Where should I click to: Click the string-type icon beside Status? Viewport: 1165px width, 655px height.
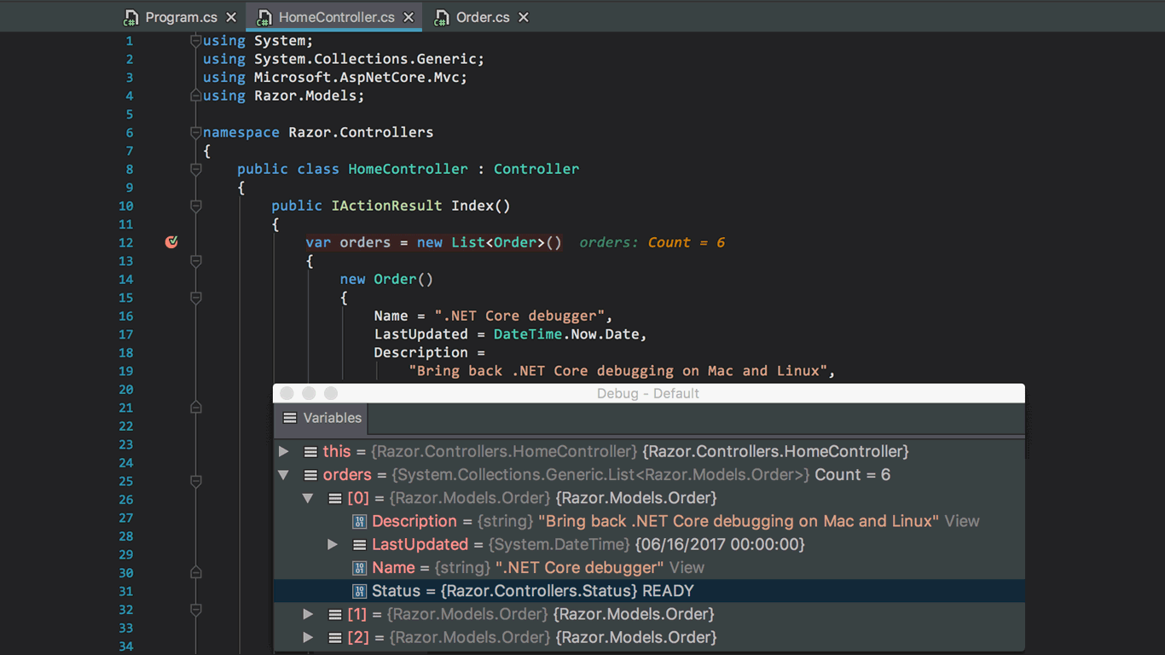coord(359,590)
